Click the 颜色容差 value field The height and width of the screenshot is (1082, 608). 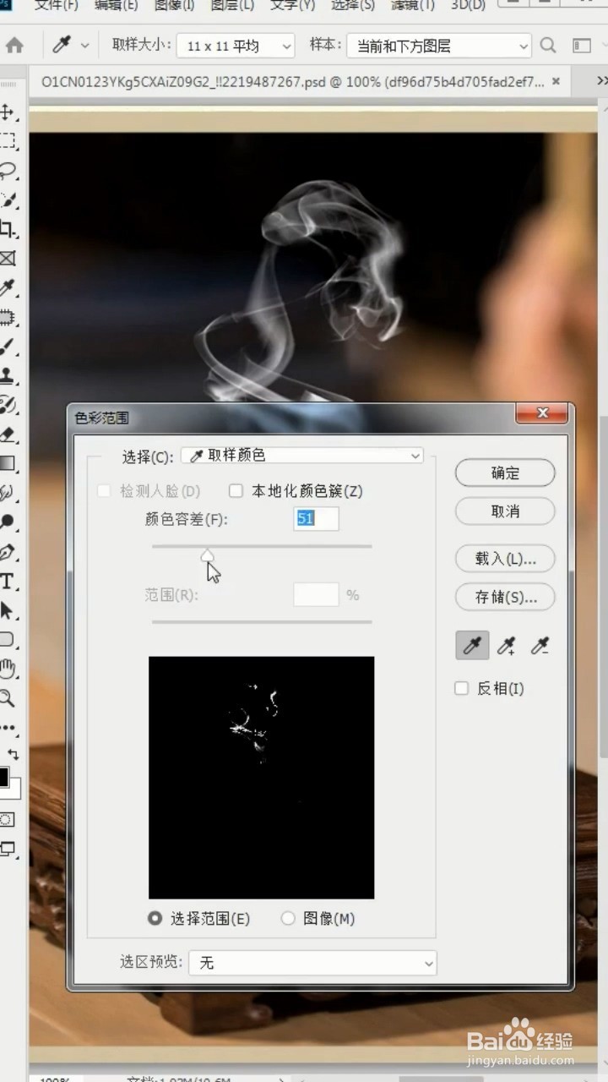(316, 519)
